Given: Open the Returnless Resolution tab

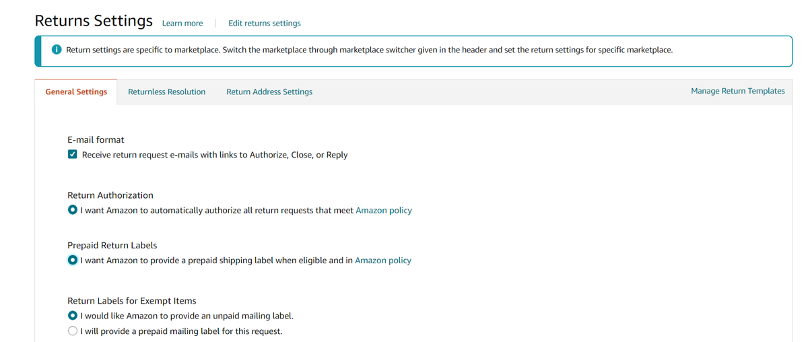Looking at the screenshot, I should pyautogui.click(x=166, y=92).
